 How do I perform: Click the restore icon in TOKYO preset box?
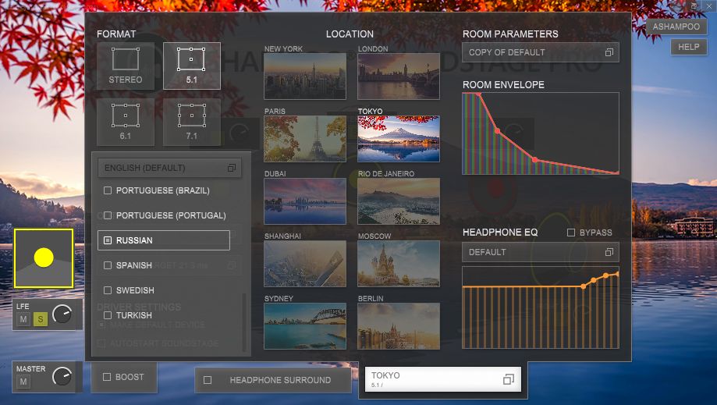pyautogui.click(x=509, y=379)
